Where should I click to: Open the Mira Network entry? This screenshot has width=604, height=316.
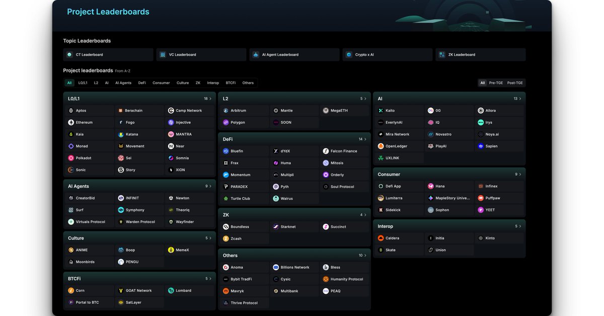400,134
